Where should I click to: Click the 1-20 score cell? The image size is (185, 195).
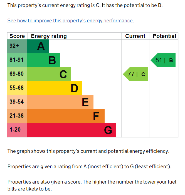pos(17,130)
